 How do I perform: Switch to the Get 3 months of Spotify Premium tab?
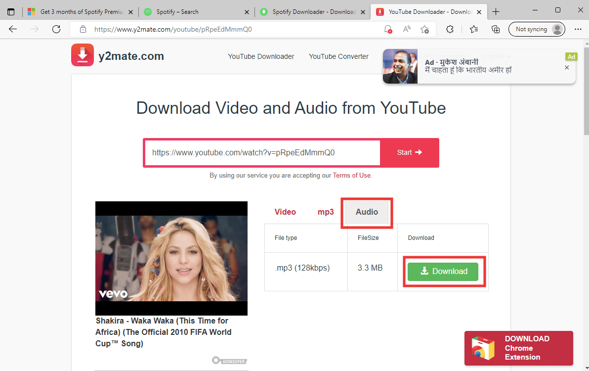[x=81, y=12]
